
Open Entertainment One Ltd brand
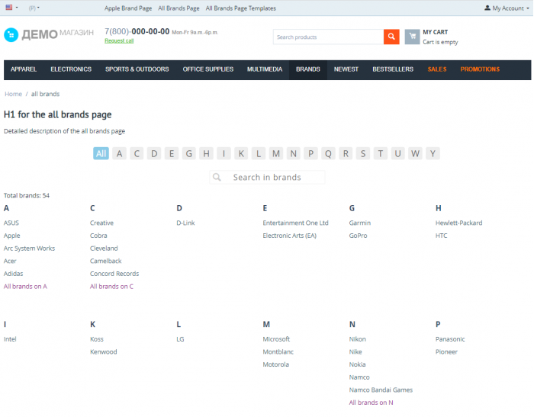coord(296,223)
